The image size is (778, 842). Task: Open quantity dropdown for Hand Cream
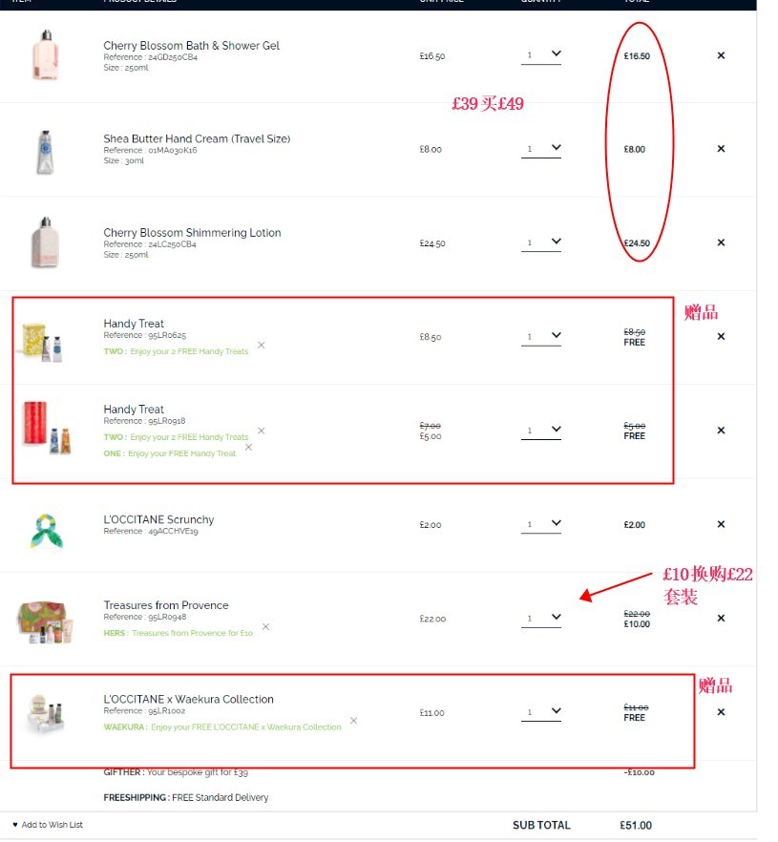pos(540,149)
